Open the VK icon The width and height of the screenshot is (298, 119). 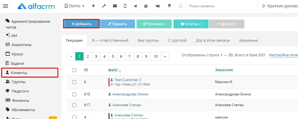(158, 6)
